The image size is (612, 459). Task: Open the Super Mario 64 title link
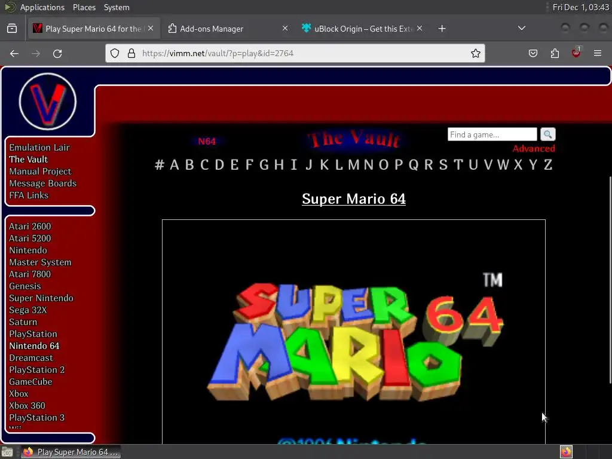(354, 198)
